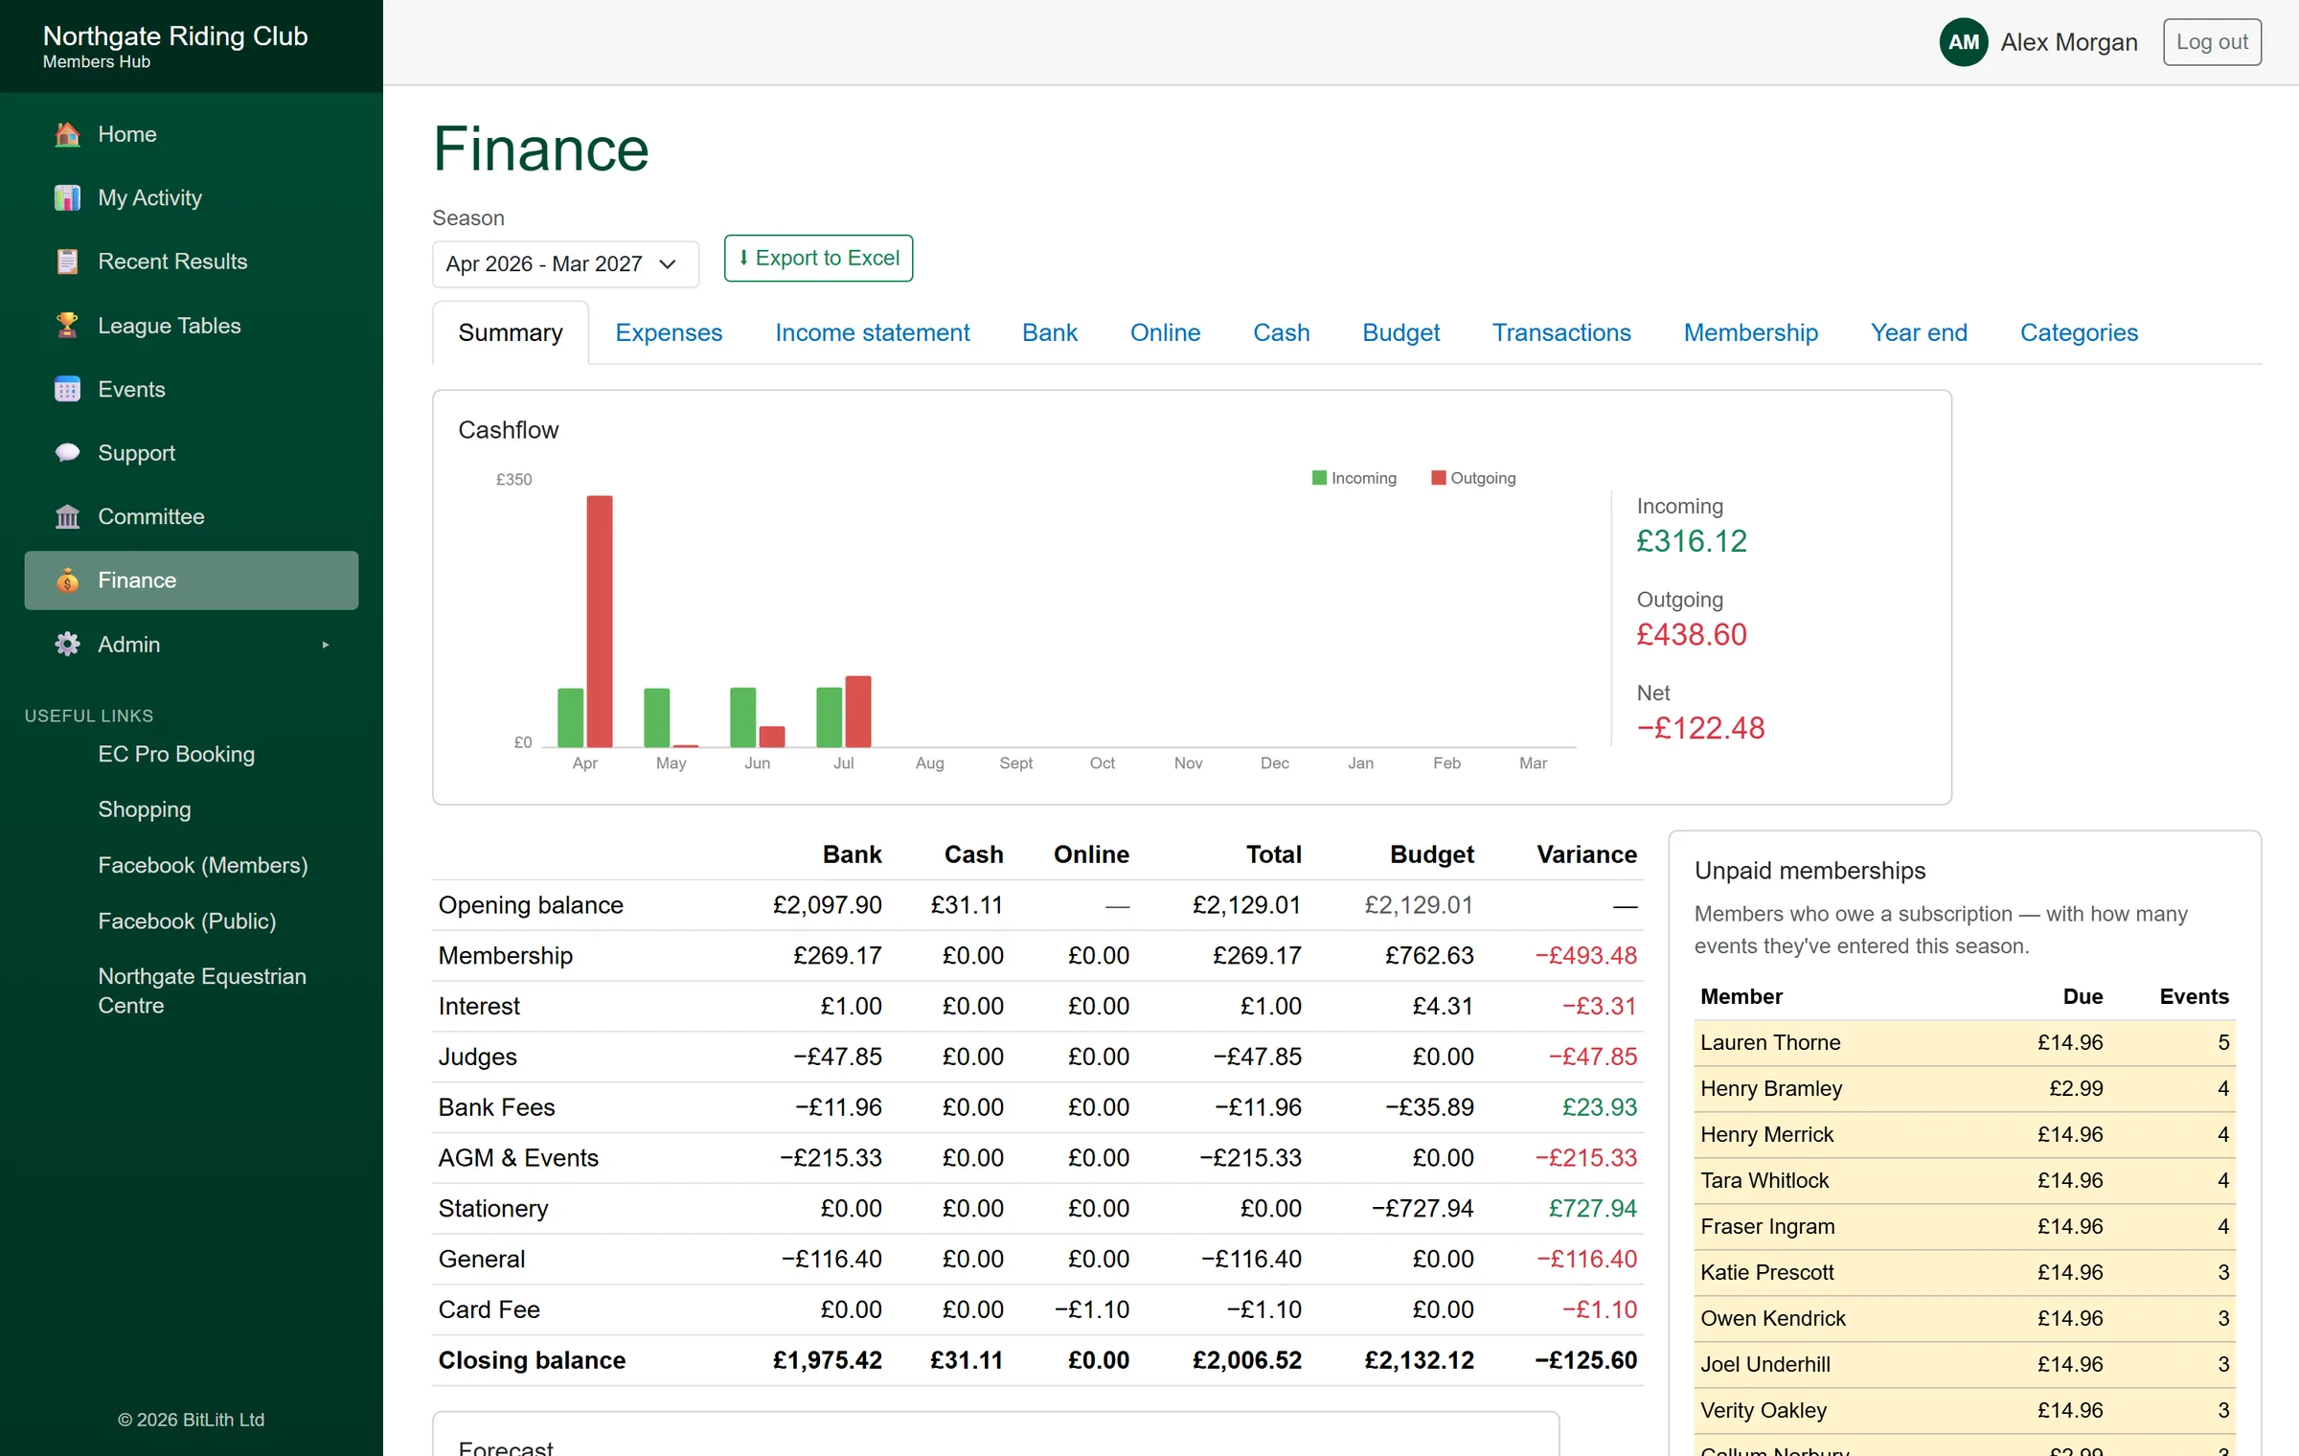Go to the Committee page
The width and height of the screenshot is (2299, 1456).
coord(192,517)
